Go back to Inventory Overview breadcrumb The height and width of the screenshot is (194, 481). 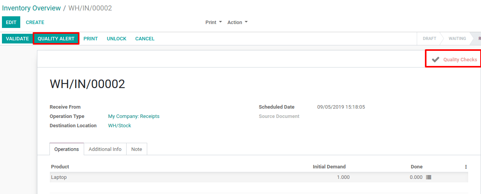click(32, 8)
